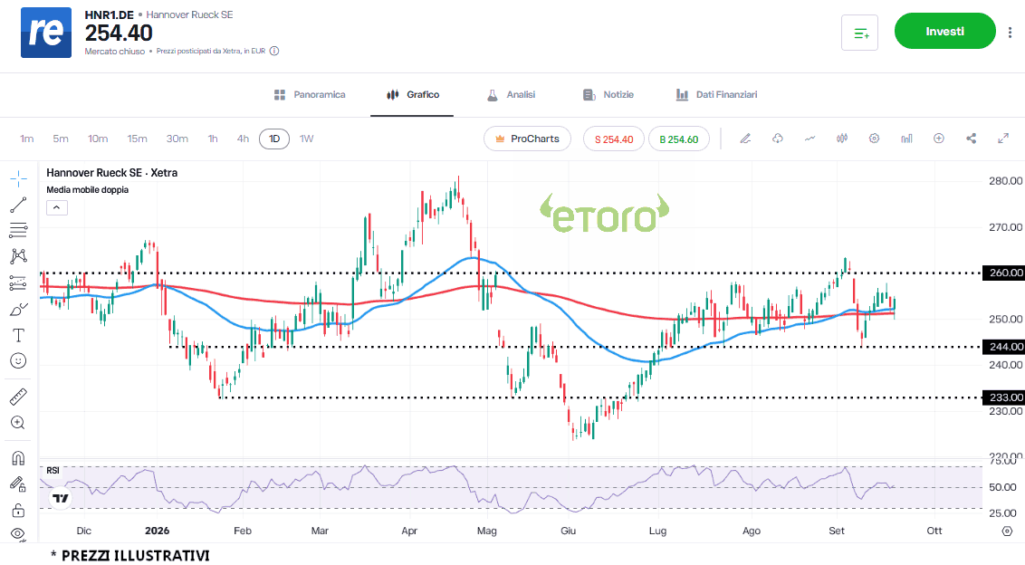Screen dimensions: 1025x565
Task: Select the 1h timeframe
Action: pyautogui.click(x=213, y=139)
